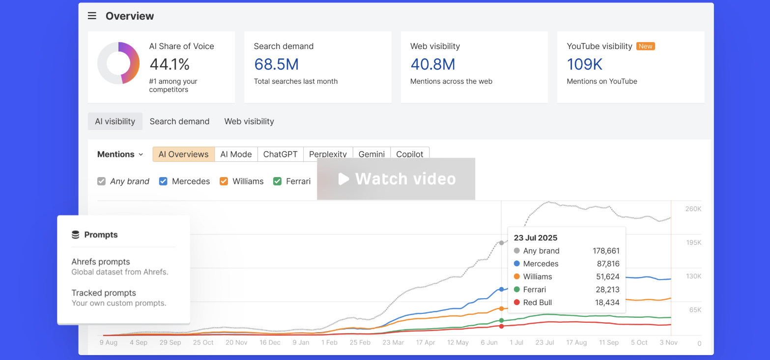
Task: Open the Search demand 68.5M card
Action: point(318,67)
